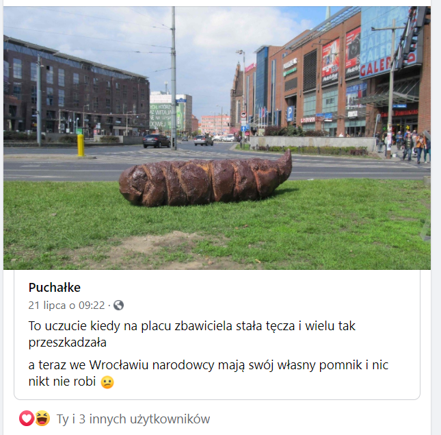Click the paragraph starting with a teraz we Wrocławiu
441x435 pixels.
208,373
